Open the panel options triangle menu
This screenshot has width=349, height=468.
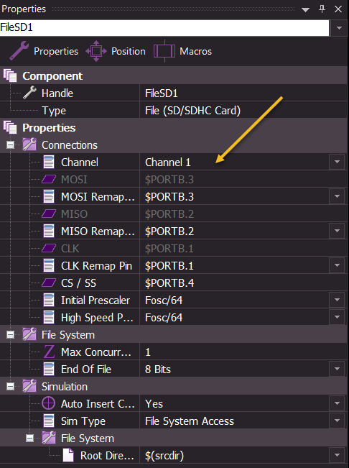(x=305, y=9)
